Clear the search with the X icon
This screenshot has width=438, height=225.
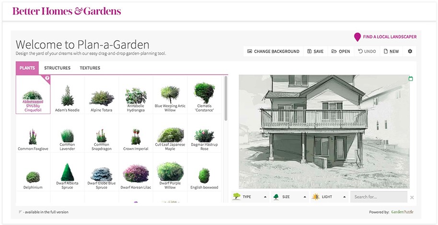tap(412, 197)
